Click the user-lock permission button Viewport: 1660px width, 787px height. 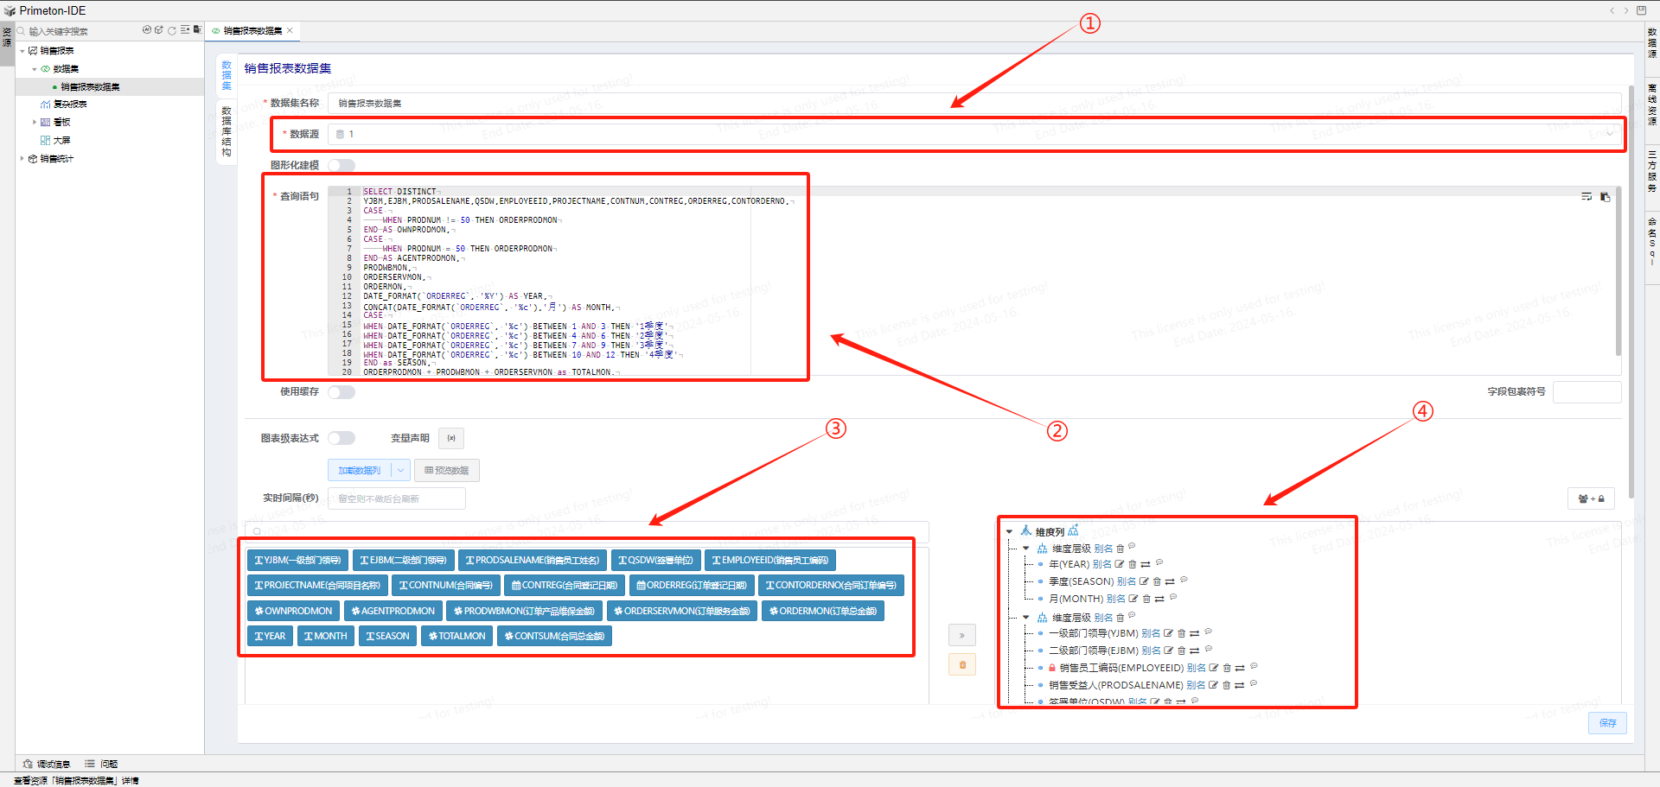(1591, 499)
